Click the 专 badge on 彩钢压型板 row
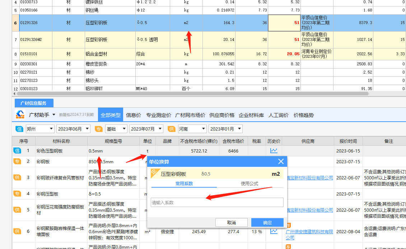 tap(17, 194)
